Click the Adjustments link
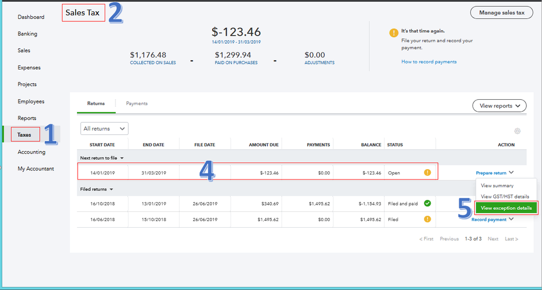 pos(320,63)
